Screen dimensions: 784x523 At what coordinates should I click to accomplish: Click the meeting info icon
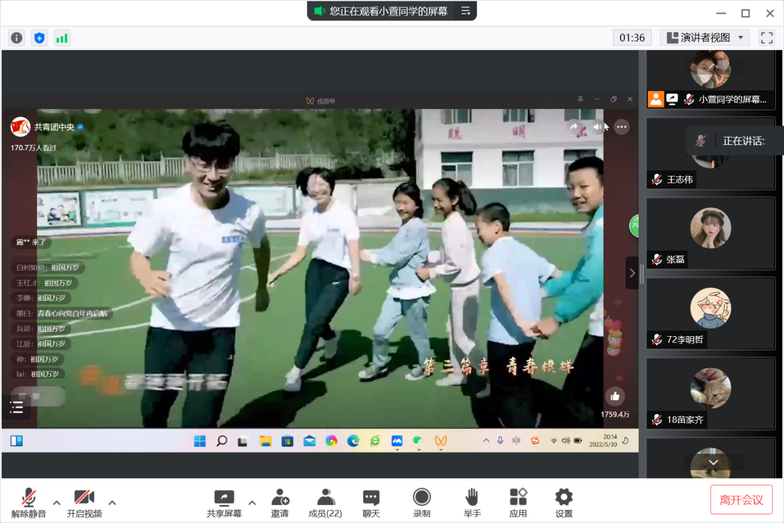click(17, 38)
